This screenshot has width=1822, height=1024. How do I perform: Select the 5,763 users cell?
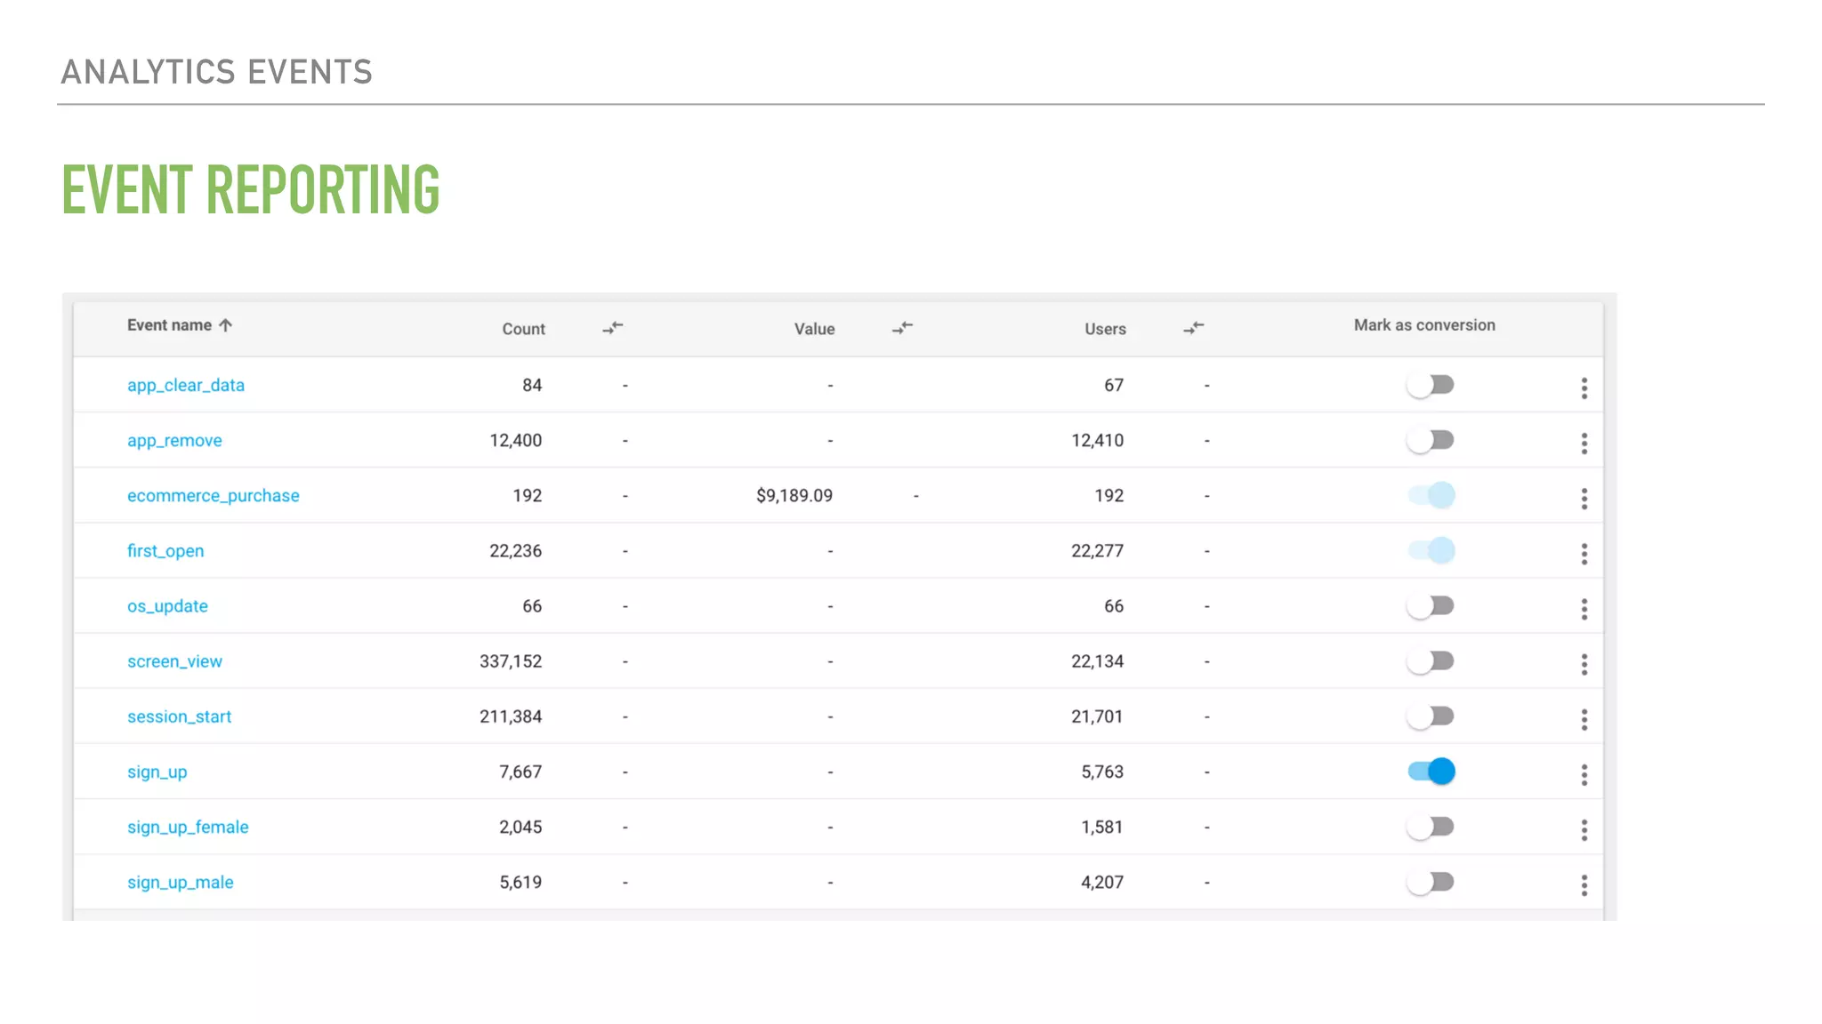(1102, 772)
